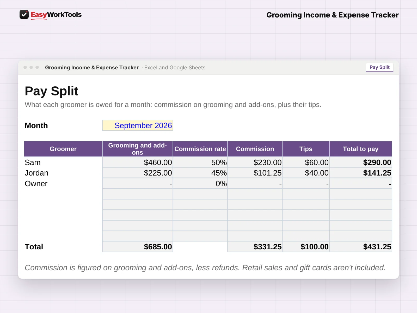Select the Commission rate header
The height and width of the screenshot is (313, 417).
(200, 149)
